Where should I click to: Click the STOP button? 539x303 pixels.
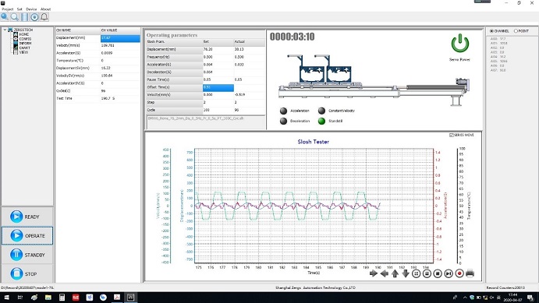coord(27,274)
